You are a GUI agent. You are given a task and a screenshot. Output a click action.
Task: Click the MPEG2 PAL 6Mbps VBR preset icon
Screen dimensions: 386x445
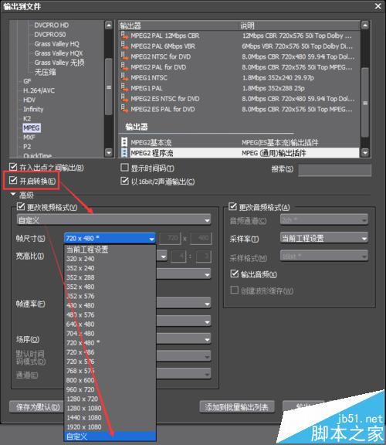pos(124,46)
